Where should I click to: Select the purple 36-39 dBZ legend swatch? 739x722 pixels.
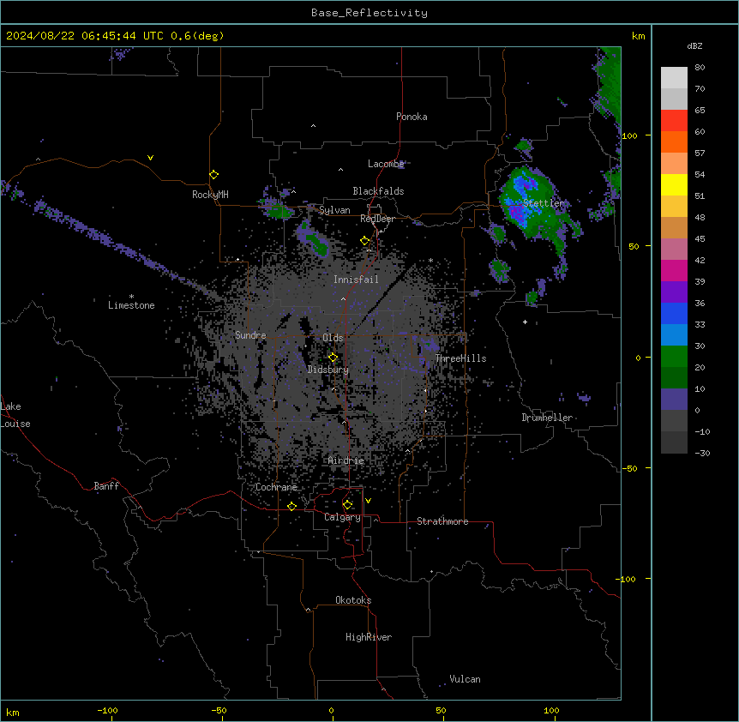pyautogui.click(x=674, y=292)
